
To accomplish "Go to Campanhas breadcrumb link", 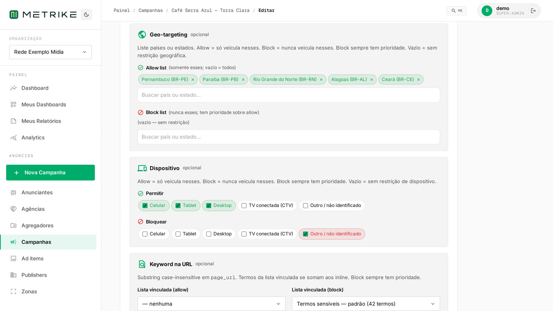I will (x=151, y=10).
